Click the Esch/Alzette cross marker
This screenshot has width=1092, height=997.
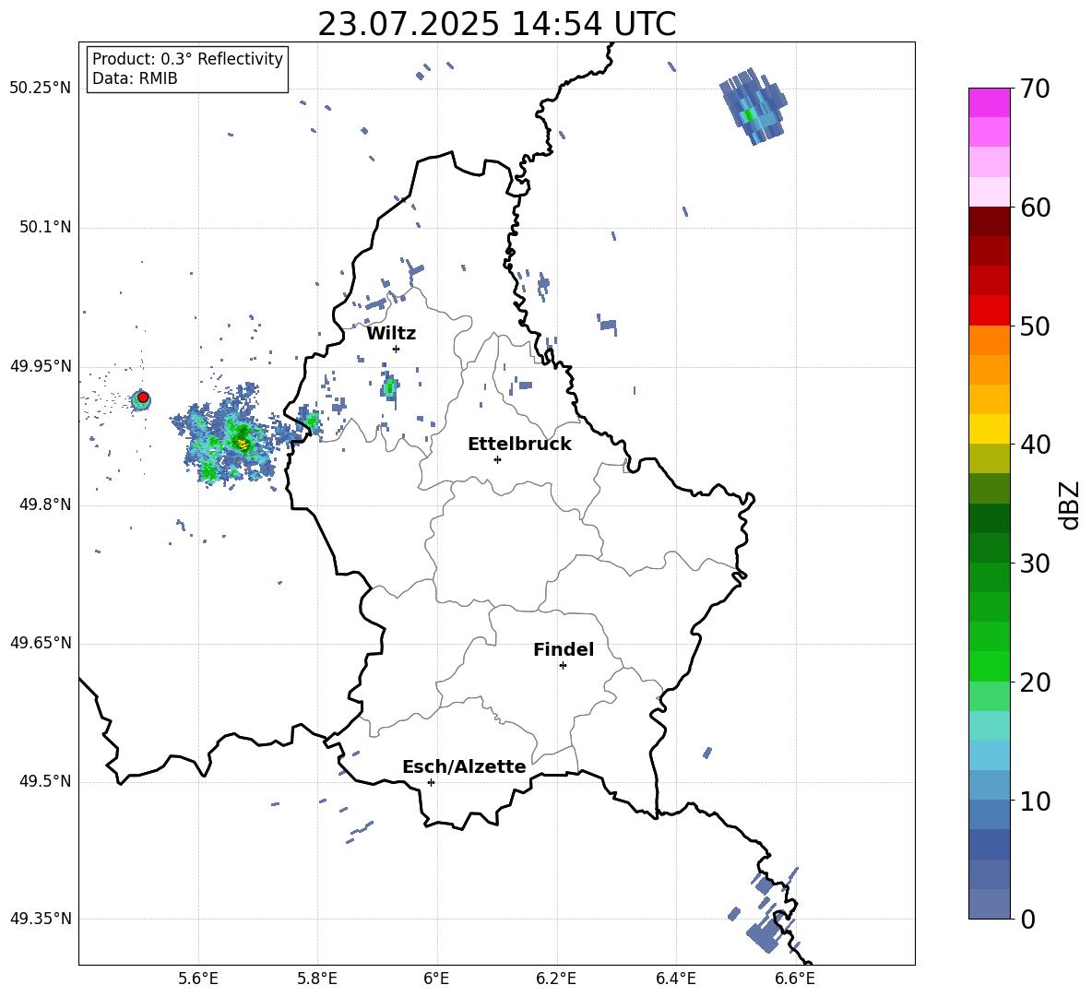tap(431, 782)
